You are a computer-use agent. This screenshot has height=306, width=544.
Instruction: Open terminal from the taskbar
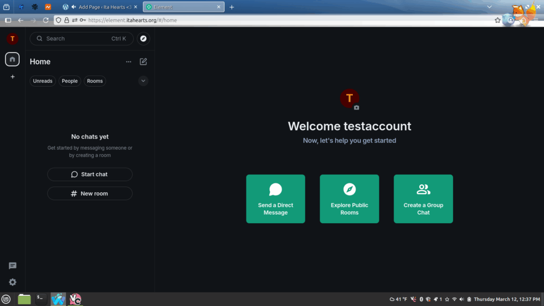click(x=41, y=299)
